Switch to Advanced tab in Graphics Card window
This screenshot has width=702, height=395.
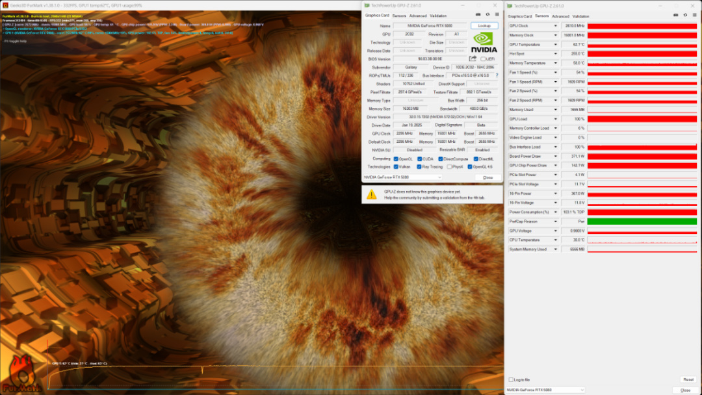[418, 16]
